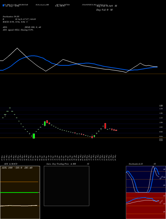Viewport: 166px width, 219px height.
Task: Click the orange upper threshold line in ADX panel
Action: coord(19,182)
